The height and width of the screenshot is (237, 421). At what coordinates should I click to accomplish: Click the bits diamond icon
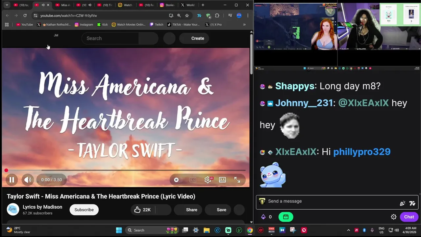pos(263,217)
